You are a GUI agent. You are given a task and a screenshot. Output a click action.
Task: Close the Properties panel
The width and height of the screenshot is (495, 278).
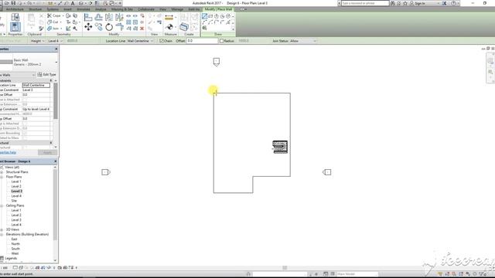tap(56, 49)
